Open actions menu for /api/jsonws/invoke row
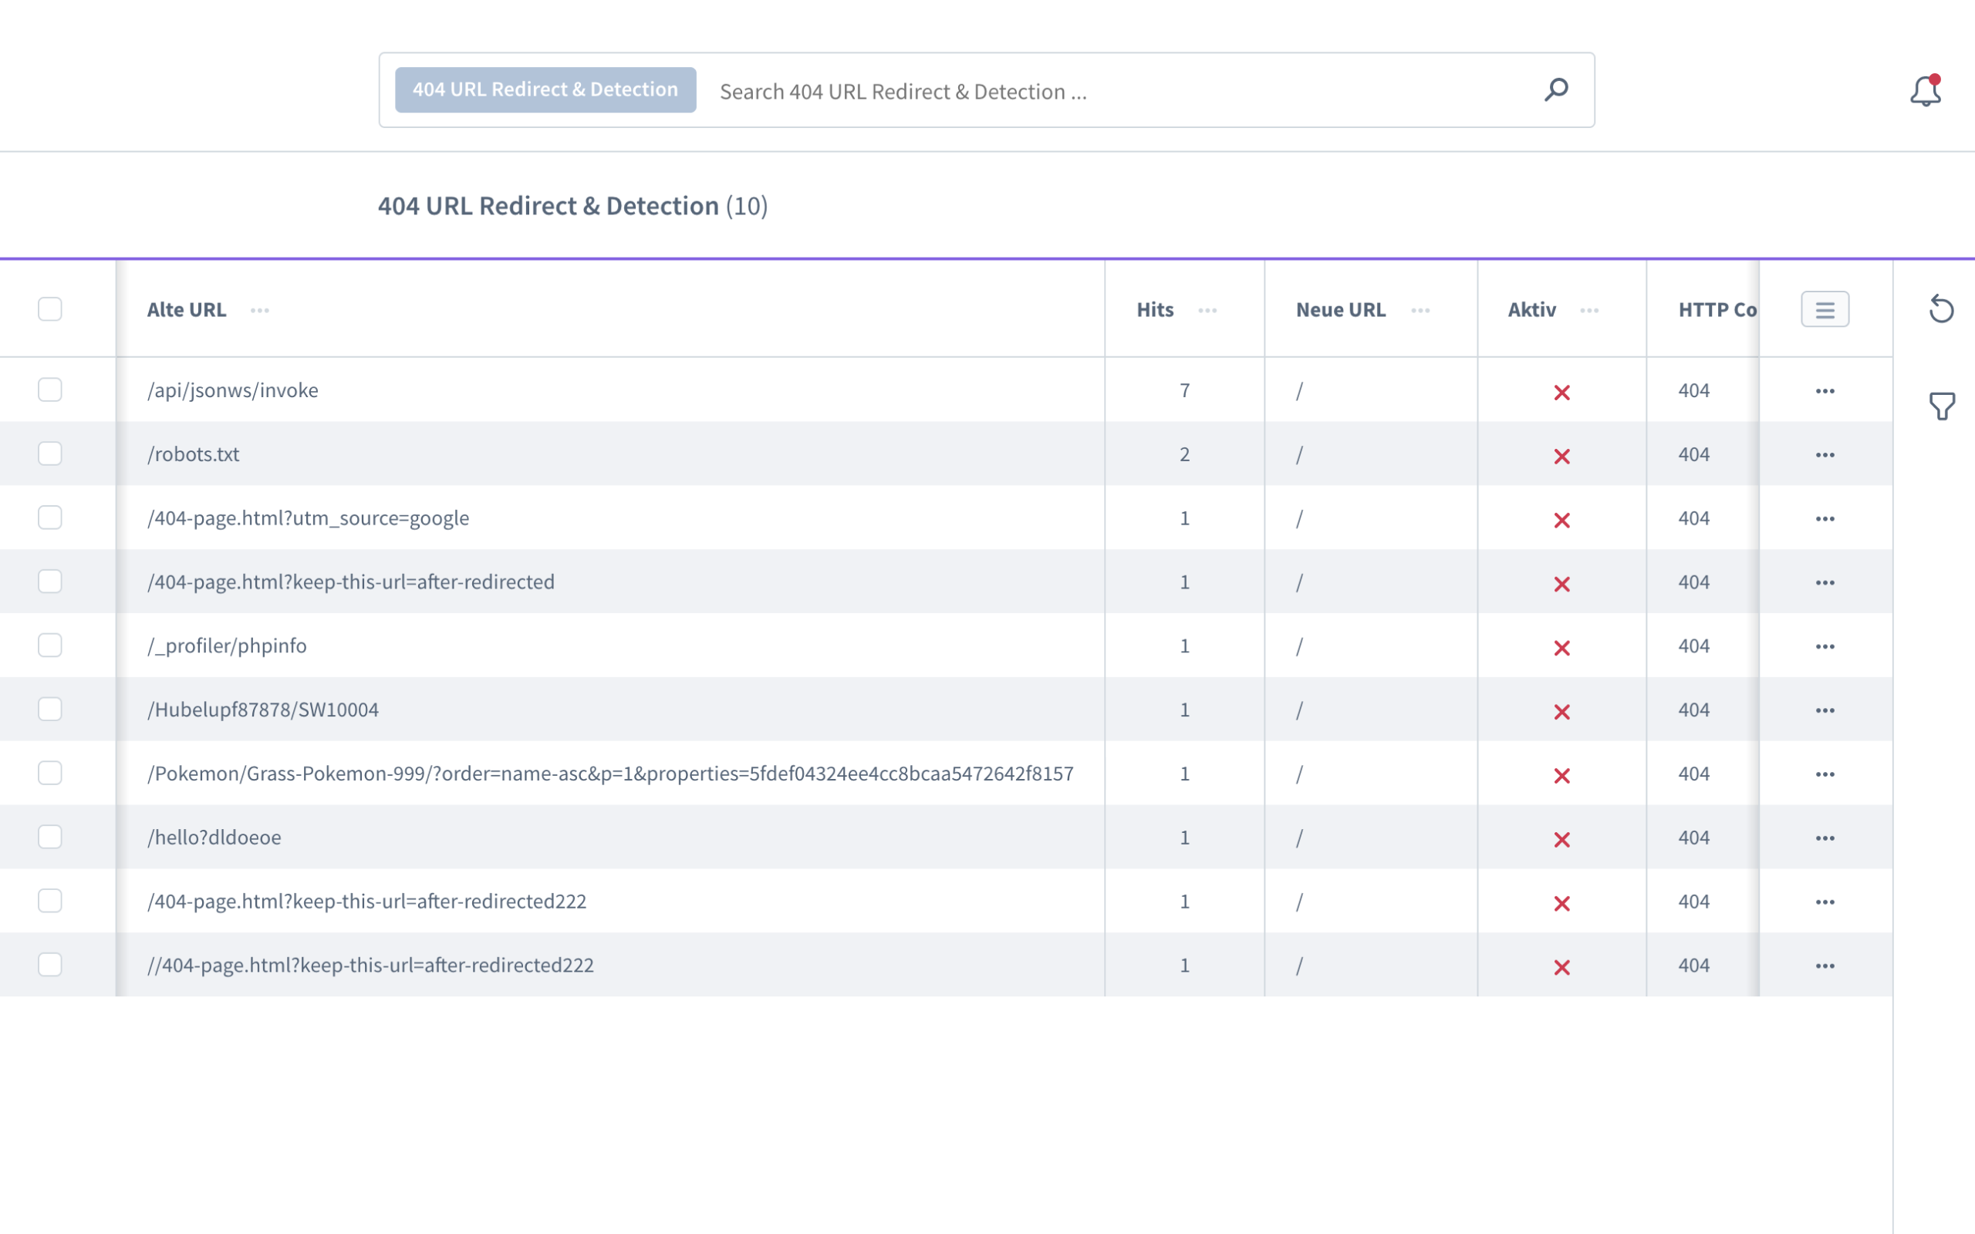The width and height of the screenshot is (1975, 1234). click(1825, 391)
